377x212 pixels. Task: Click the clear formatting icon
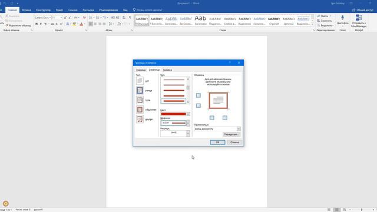[84, 18]
